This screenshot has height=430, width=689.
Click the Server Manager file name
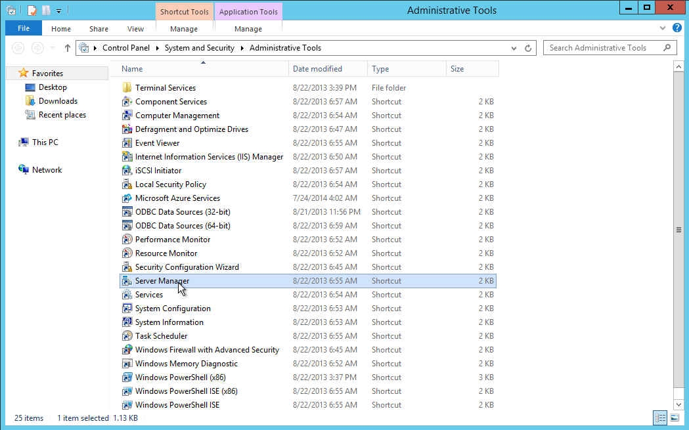pyautogui.click(x=162, y=281)
